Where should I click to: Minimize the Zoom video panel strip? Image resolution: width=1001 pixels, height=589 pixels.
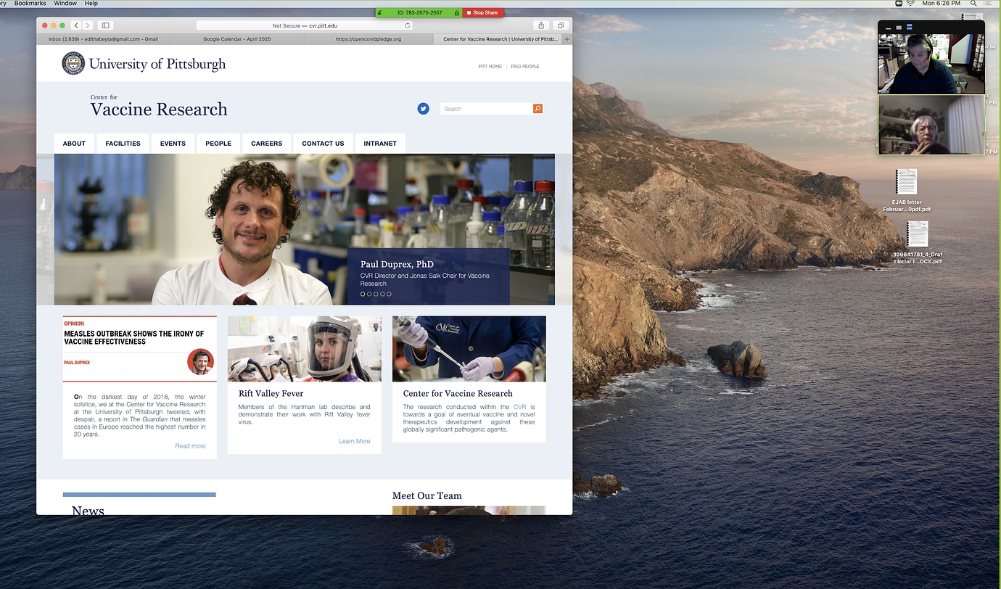click(x=887, y=28)
